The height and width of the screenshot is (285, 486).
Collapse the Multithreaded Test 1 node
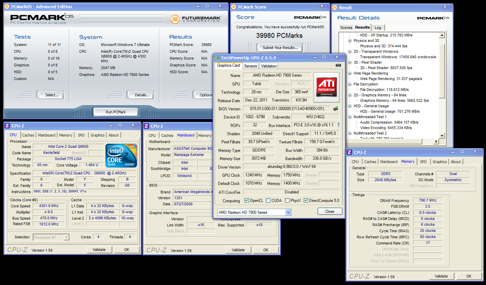click(350, 117)
